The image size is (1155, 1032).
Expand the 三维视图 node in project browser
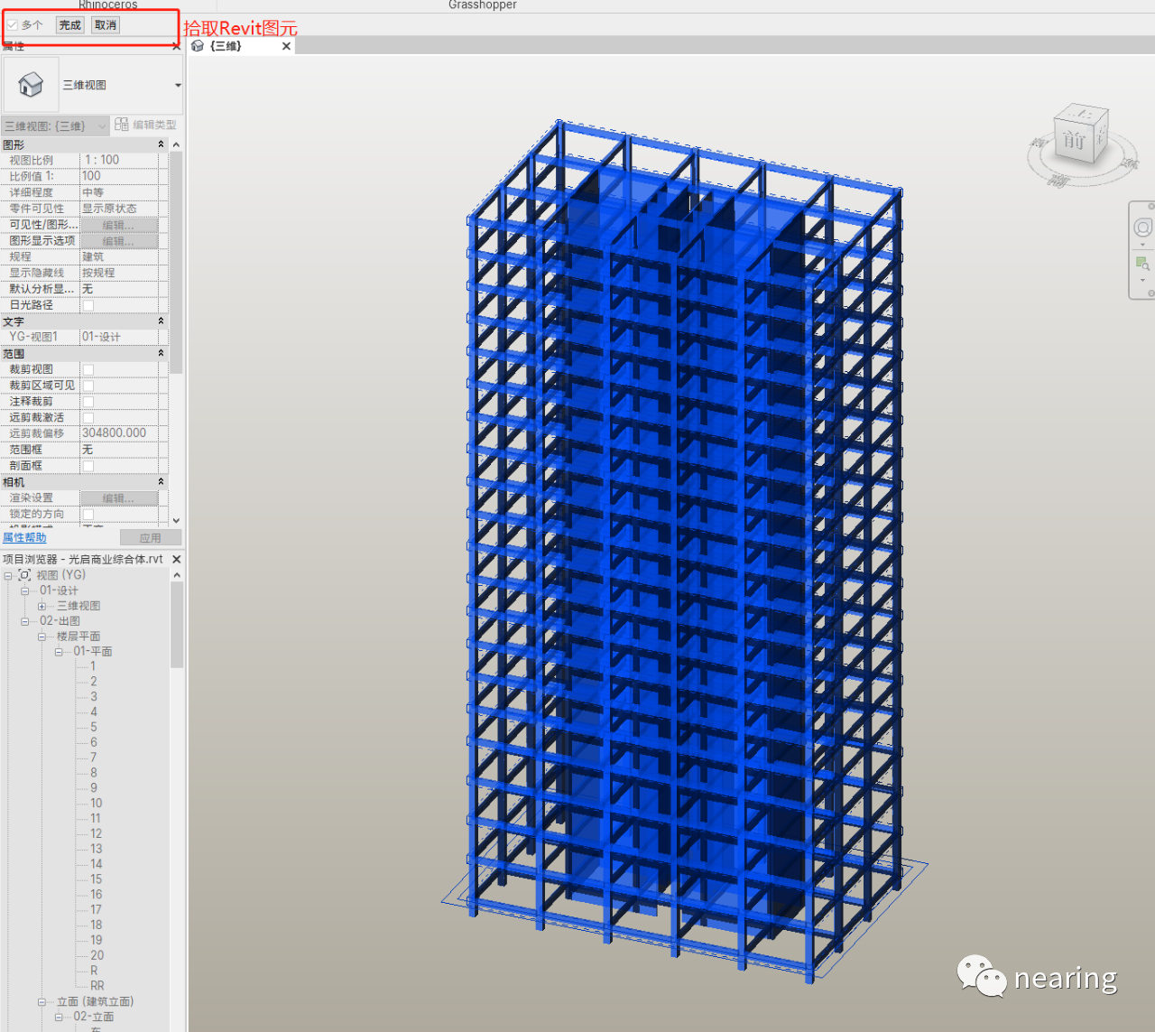42,606
